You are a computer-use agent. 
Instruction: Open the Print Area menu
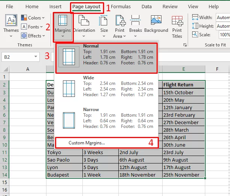pyautogui.click(x=119, y=26)
